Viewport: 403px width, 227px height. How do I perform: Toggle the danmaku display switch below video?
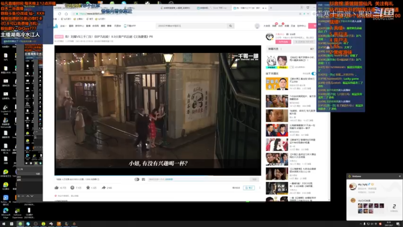click(137, 180)
